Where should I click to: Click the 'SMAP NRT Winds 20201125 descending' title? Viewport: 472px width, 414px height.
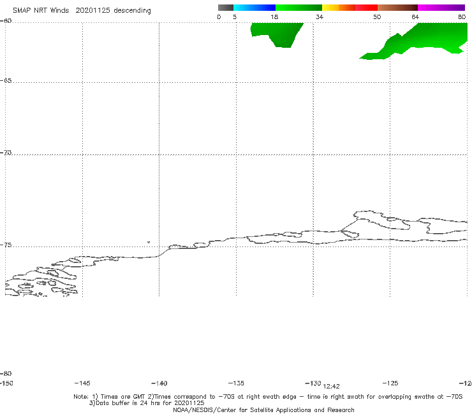82,11
